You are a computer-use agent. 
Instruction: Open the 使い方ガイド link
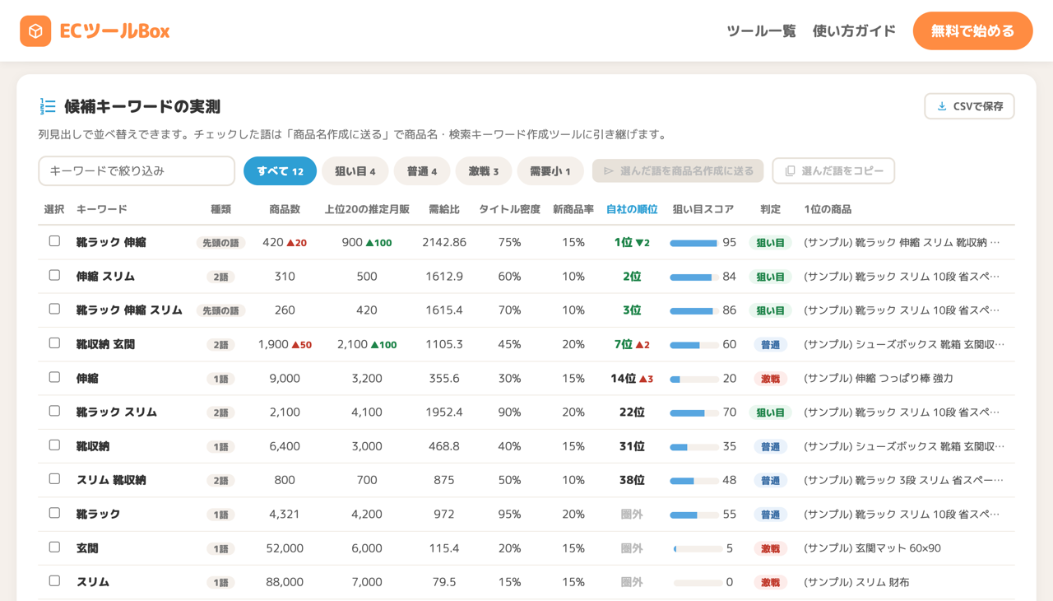click(x=854, y=31)
